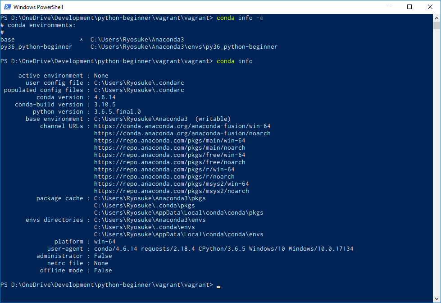Image resolution: width=441 pixels, height=303 pixels.
Task: Select the offline mode False value
Action: [x=103, y=270]
